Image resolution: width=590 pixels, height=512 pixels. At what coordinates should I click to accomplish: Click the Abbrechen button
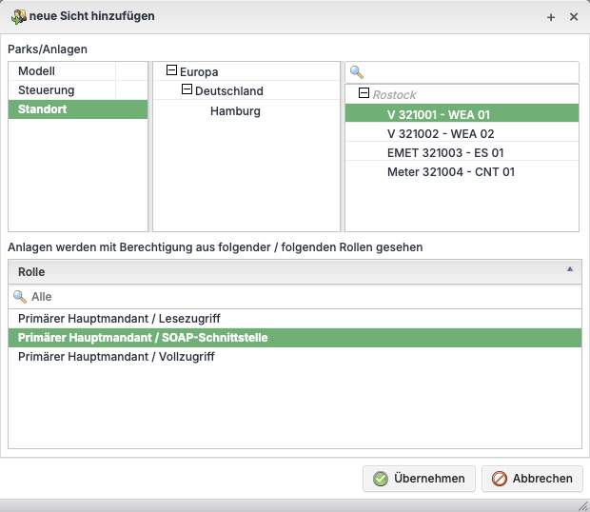[532, 479]
